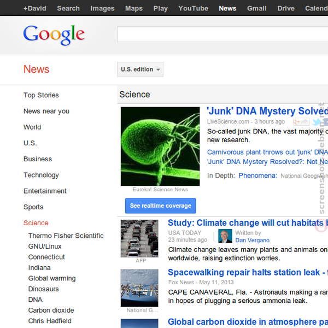This screenshot has width=328, height=328.
Task: Open Chris Hadfield topic
Action: [x=50, y=321]
